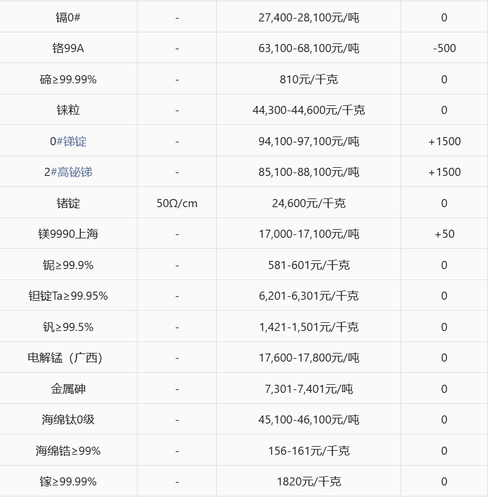Select the -500 change value for 铬99A
Image resolution: width=488 pixels, height=497 pixels.
tap(444, 48)
